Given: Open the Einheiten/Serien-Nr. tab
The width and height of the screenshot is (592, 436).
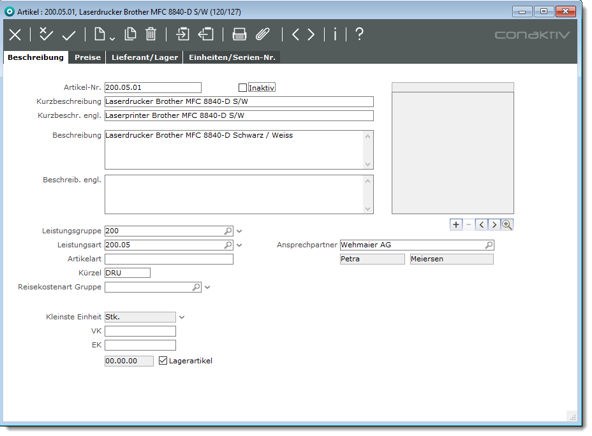Looking at the screenshot, I should click(232, 57).
